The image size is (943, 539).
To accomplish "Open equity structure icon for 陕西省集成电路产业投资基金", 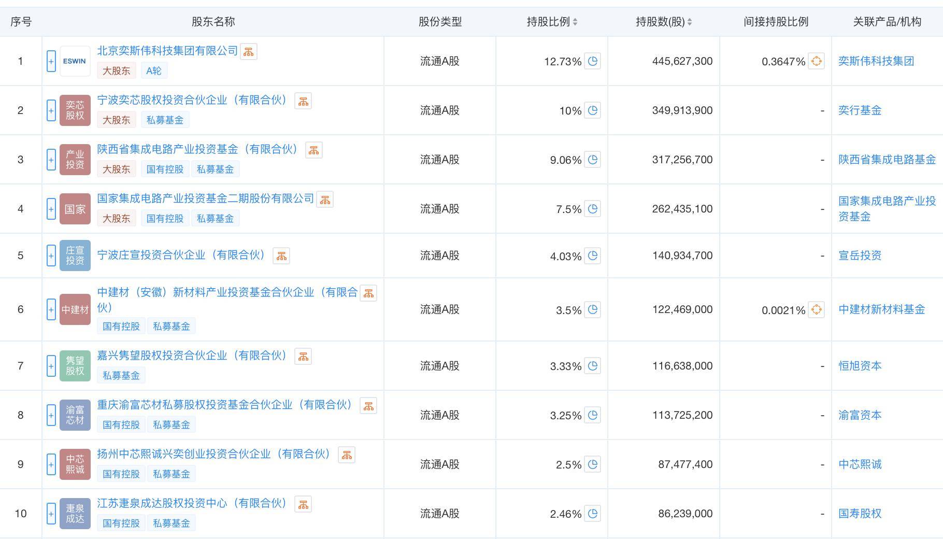I will (x=314, y=150).
